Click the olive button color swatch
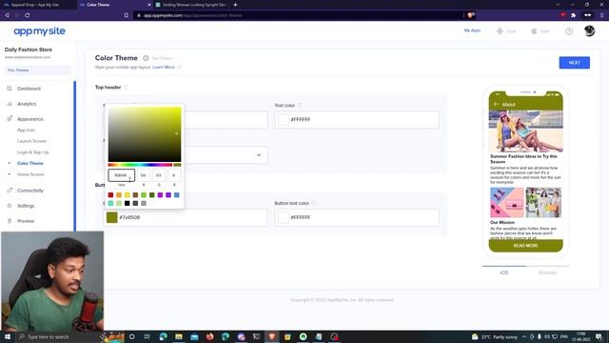The height and width of the screenshot is (343, 609). (x=112, y=217)
